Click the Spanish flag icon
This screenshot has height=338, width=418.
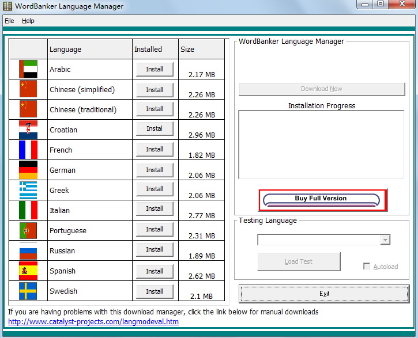[28, 271]
